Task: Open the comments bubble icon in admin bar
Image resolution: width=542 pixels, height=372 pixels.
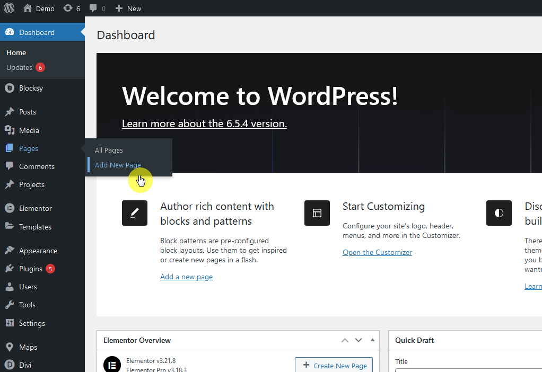Action: point(93,8)
